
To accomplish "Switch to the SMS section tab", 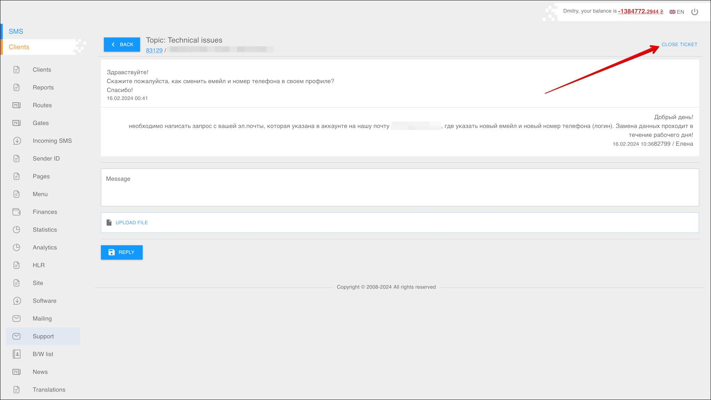I will (16, 31).
